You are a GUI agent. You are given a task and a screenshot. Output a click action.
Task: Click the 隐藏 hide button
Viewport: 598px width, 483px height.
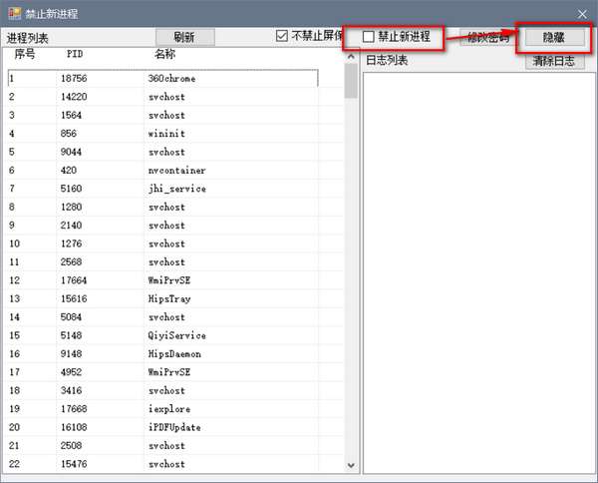tap(555, 37)
